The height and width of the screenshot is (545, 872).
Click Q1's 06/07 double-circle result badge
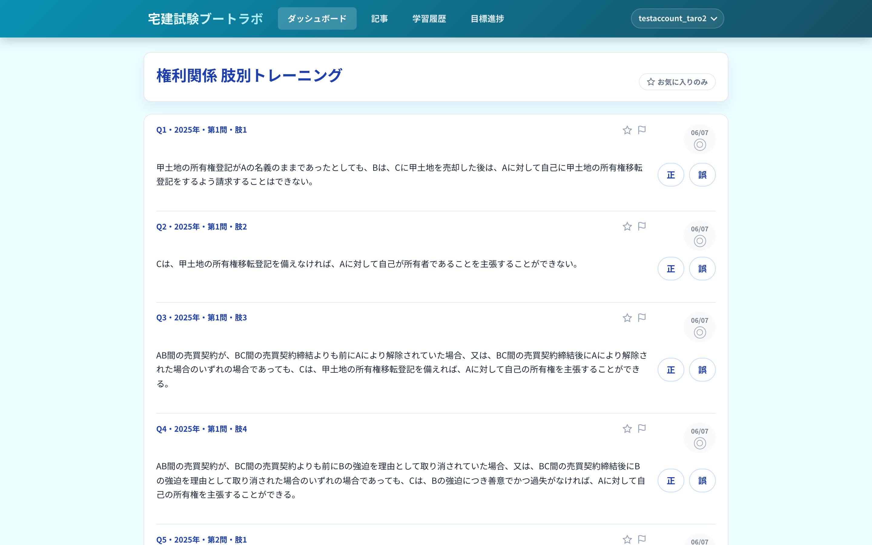click(x=699, y=139)
